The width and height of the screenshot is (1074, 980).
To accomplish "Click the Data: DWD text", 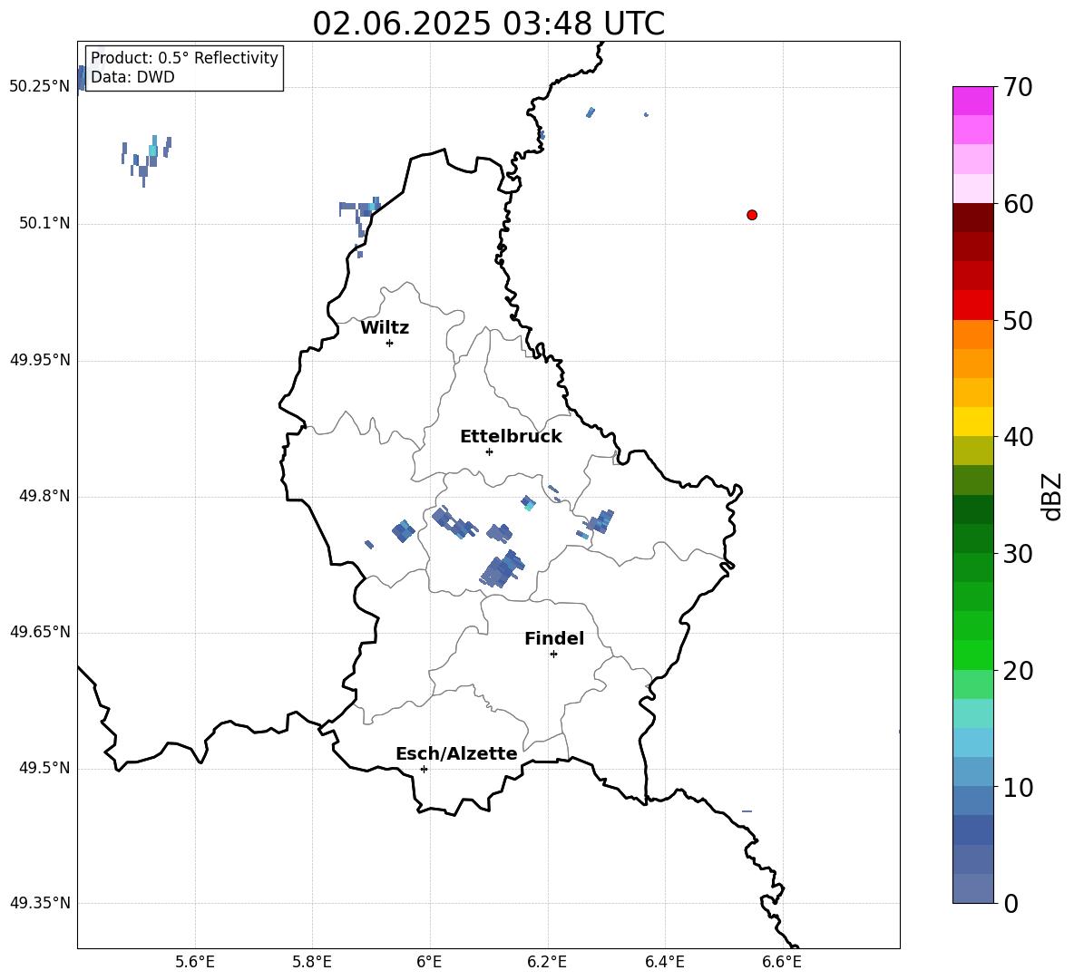I will 132,77.
